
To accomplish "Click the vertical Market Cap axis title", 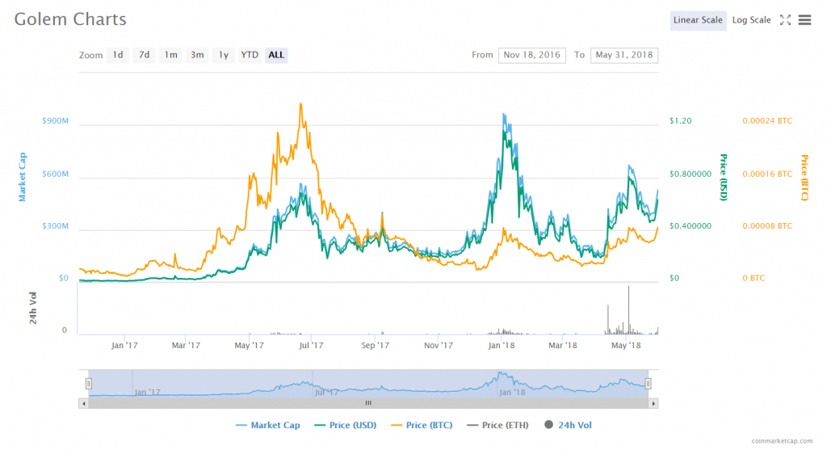I will pos(22,177).
